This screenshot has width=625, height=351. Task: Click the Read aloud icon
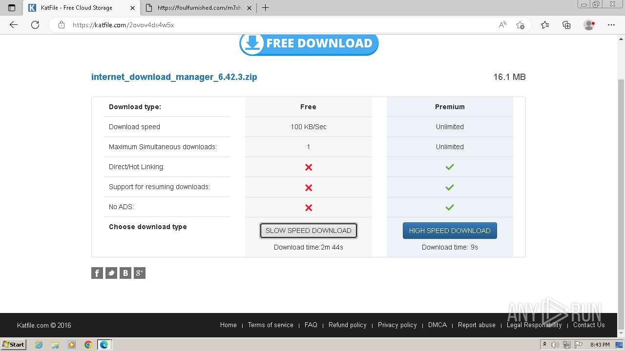502,25
